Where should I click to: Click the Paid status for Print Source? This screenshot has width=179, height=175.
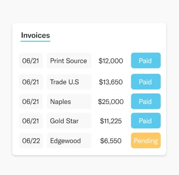point(146,60)
